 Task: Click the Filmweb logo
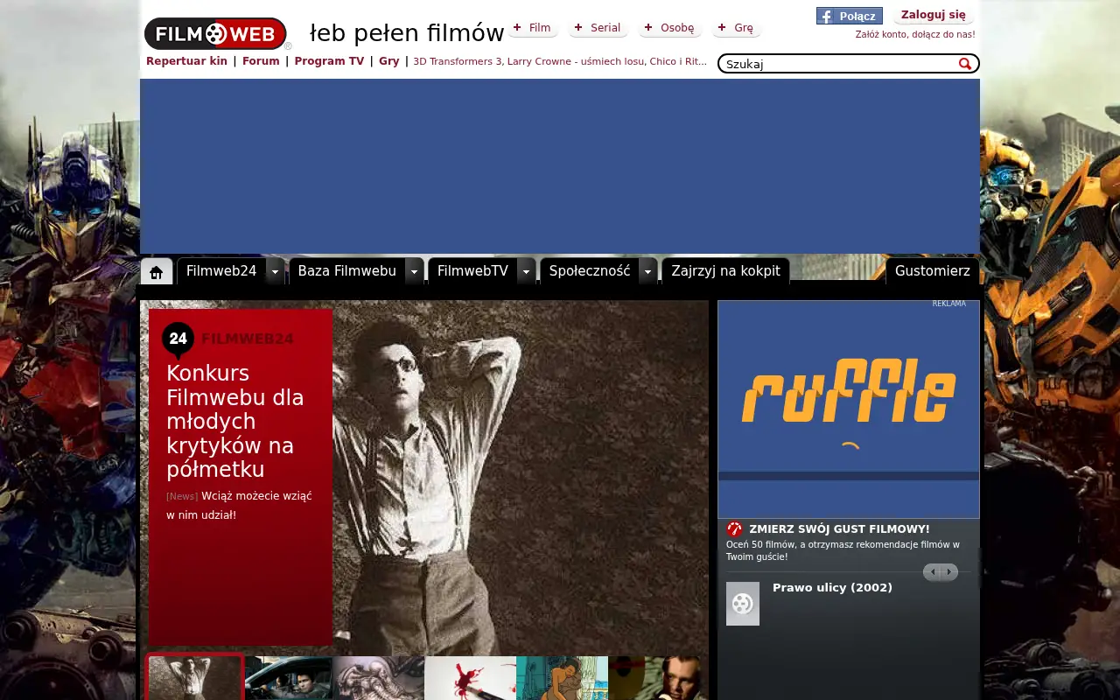pos(215,34)
